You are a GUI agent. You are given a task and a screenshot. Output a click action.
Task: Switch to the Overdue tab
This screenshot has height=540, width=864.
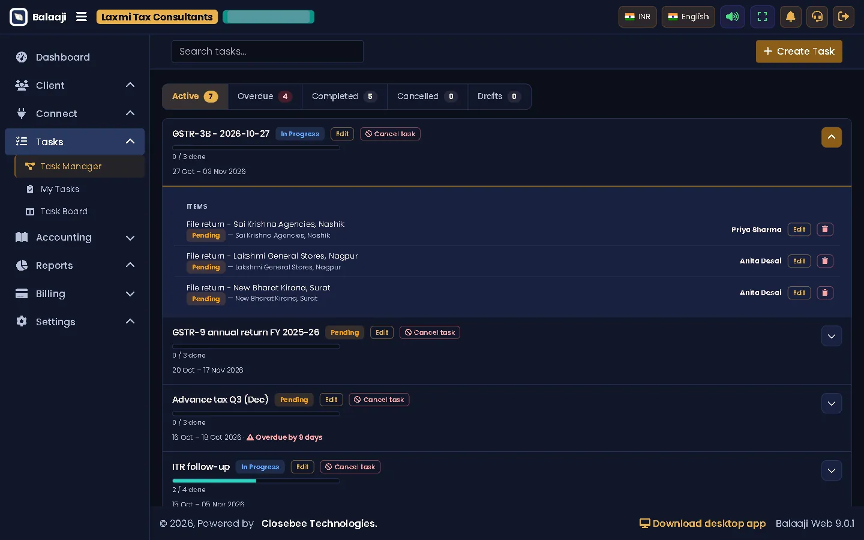pos(265,97)
